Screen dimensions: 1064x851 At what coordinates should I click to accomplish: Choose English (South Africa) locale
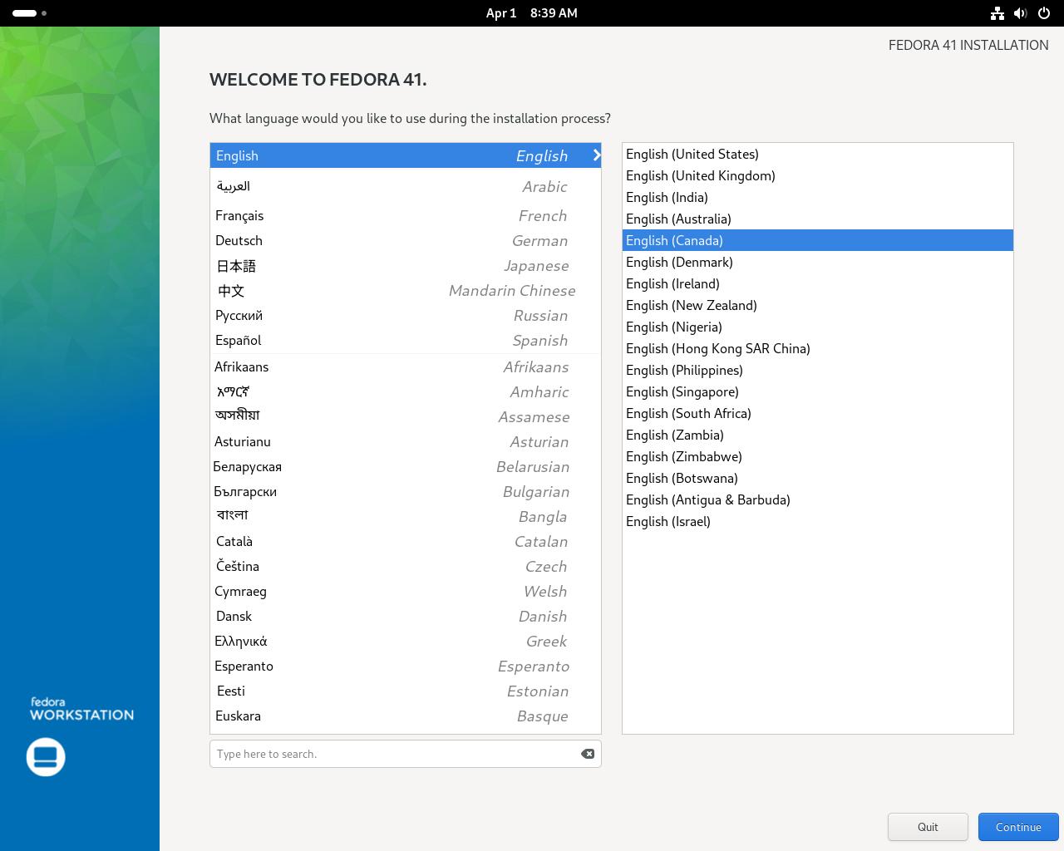click(818, 413)
